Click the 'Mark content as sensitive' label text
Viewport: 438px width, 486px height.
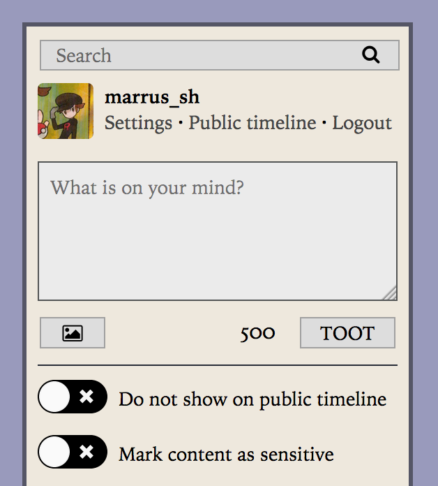click(226, 455)
